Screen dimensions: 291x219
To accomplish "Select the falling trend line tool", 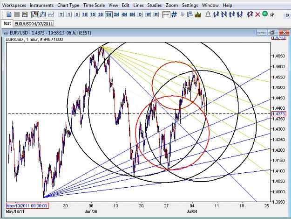I will pyautogui.click(x=224, y=14).
